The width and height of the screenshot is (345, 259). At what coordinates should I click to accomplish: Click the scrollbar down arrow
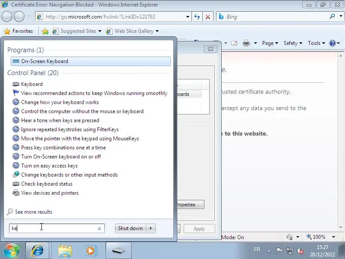[x=341, y=227]
